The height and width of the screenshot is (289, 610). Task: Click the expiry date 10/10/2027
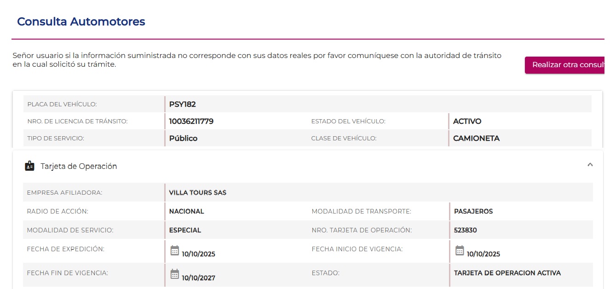click(198, 277)
